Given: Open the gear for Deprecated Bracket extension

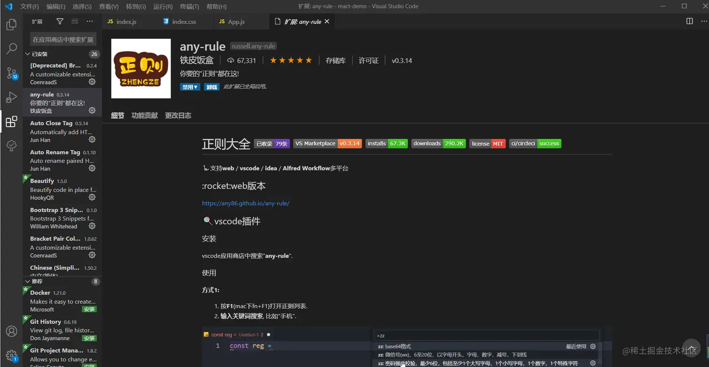Looking at the screenshot, I should [x=92, y=82].
